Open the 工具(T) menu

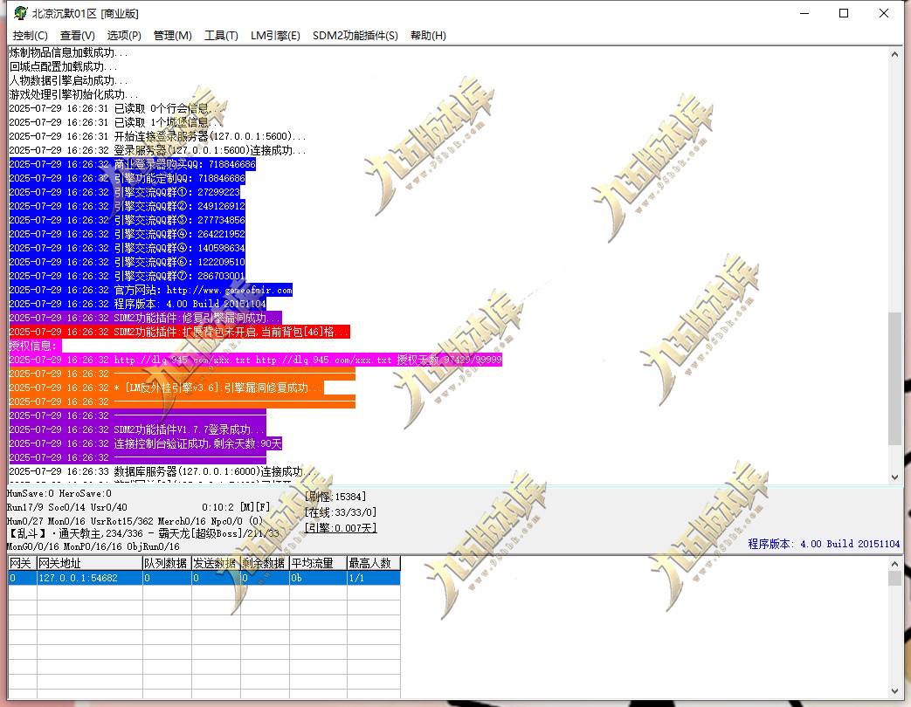221,36
